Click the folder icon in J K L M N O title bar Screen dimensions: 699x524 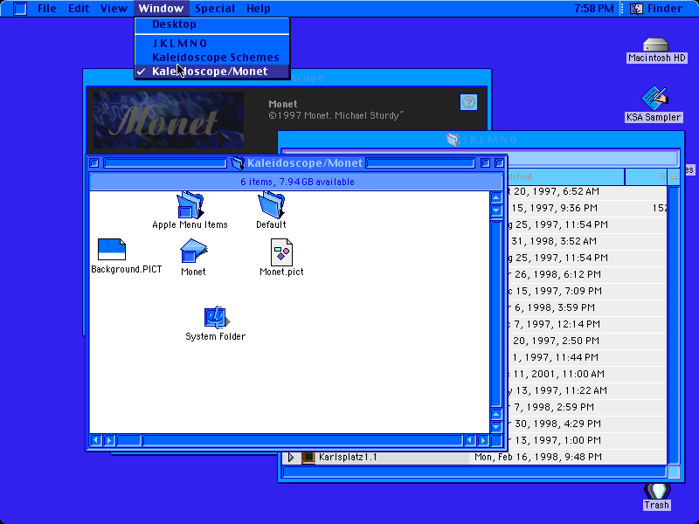(x=453, y=140)
